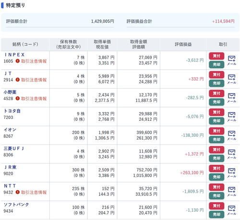Open mail notification icon for イオン
This screenshot has width=240, height=220.
[x=232, y=135]
